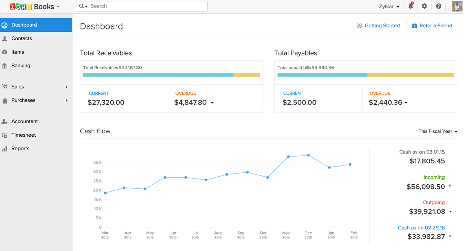Click the Reports bar chart icon

(x=5, y=149)
